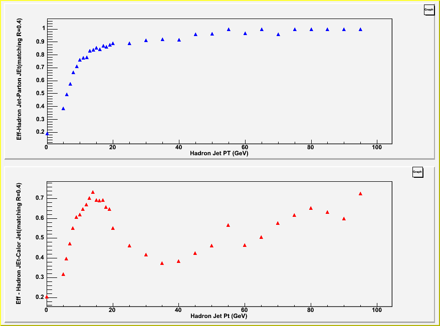Click the Graph title box in top plot
Viewport: 440px width, 326px height.
click(x=428, y=10)
